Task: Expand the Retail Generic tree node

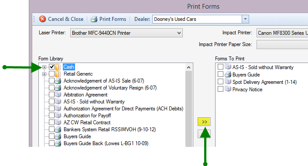Action: click(x=44, y=74)
